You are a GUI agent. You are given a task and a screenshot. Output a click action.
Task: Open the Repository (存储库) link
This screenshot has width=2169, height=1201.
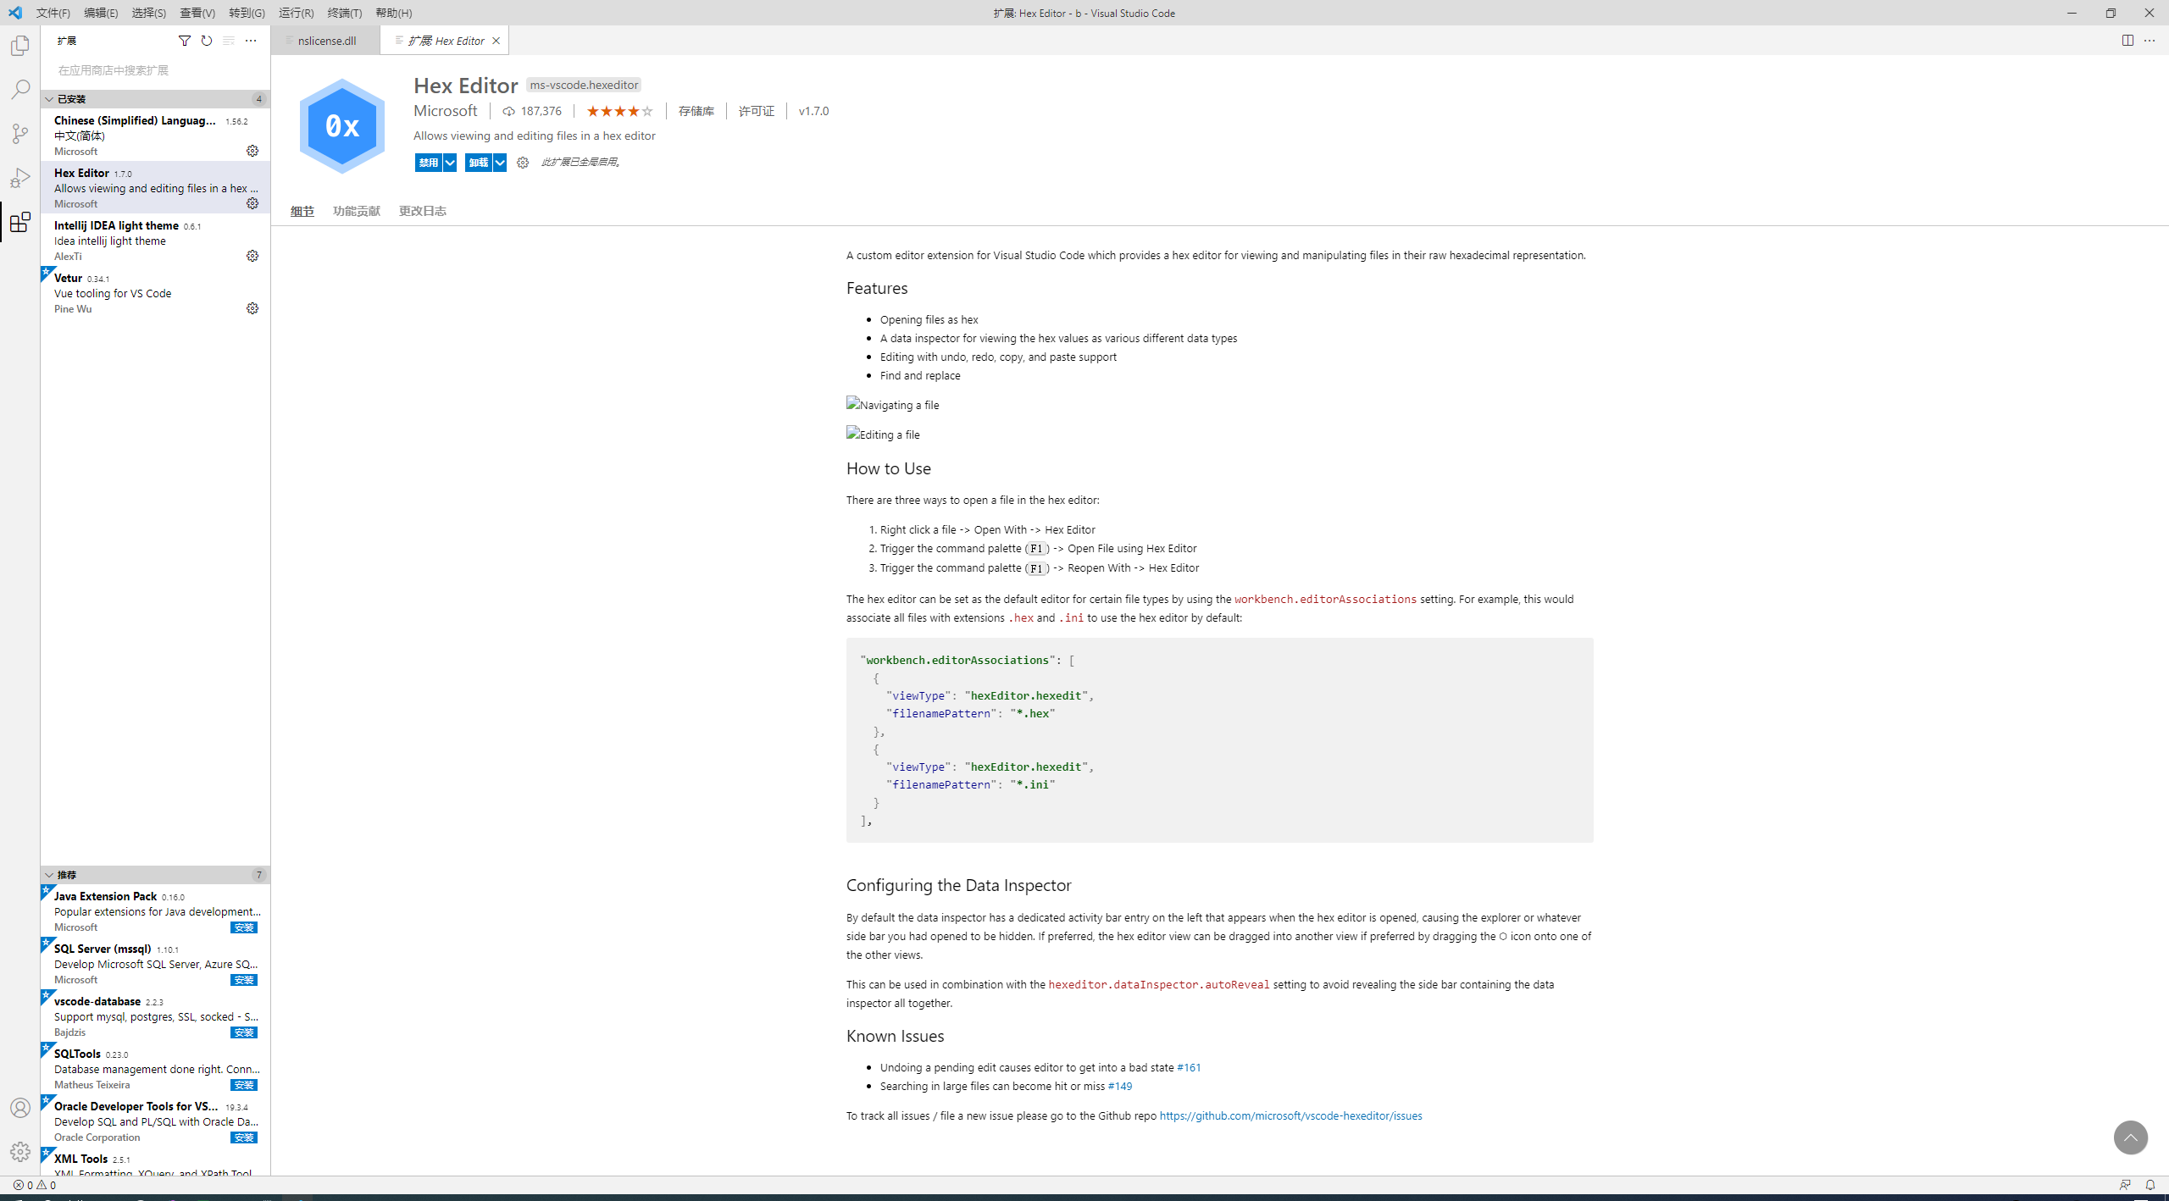point(696,111)
